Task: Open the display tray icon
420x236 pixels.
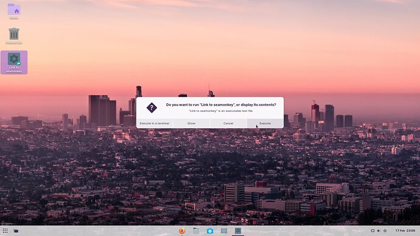Action: 373,231
